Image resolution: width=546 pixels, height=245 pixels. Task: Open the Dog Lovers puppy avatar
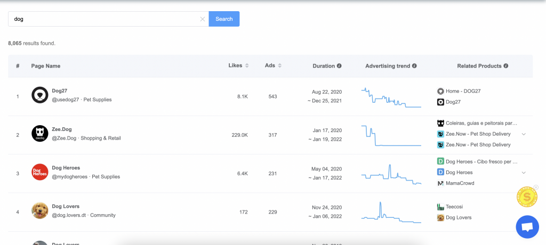click(39, 210)
